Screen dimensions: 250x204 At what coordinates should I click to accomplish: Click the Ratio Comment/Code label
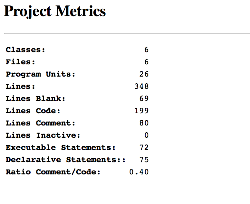pyautogui.click(x=53, y=172)
